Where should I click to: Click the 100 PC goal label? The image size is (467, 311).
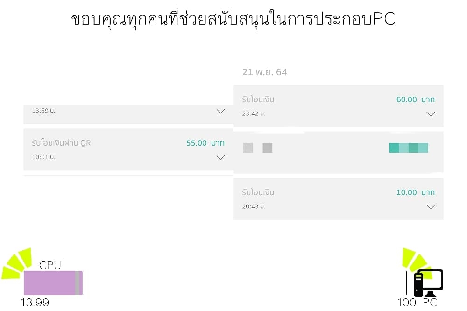417,303
